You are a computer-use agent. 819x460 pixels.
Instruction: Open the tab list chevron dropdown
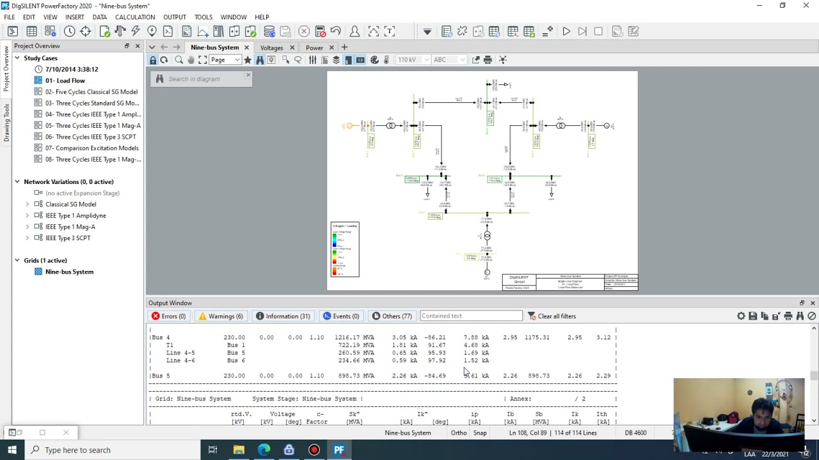point(152,47)
